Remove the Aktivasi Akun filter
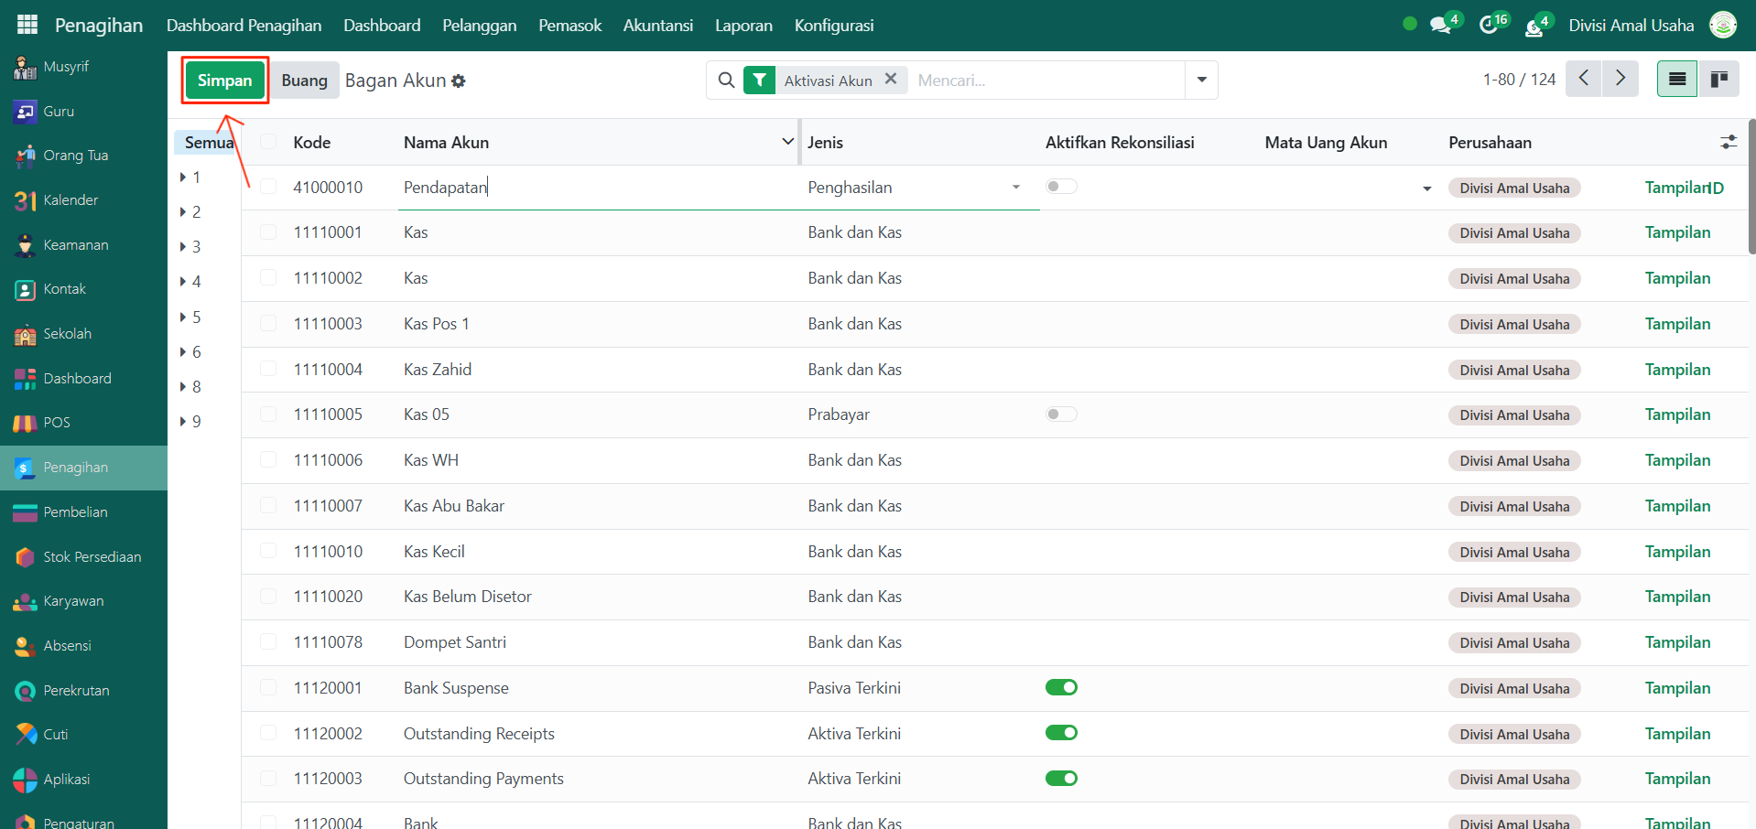 tap(890, 80)
